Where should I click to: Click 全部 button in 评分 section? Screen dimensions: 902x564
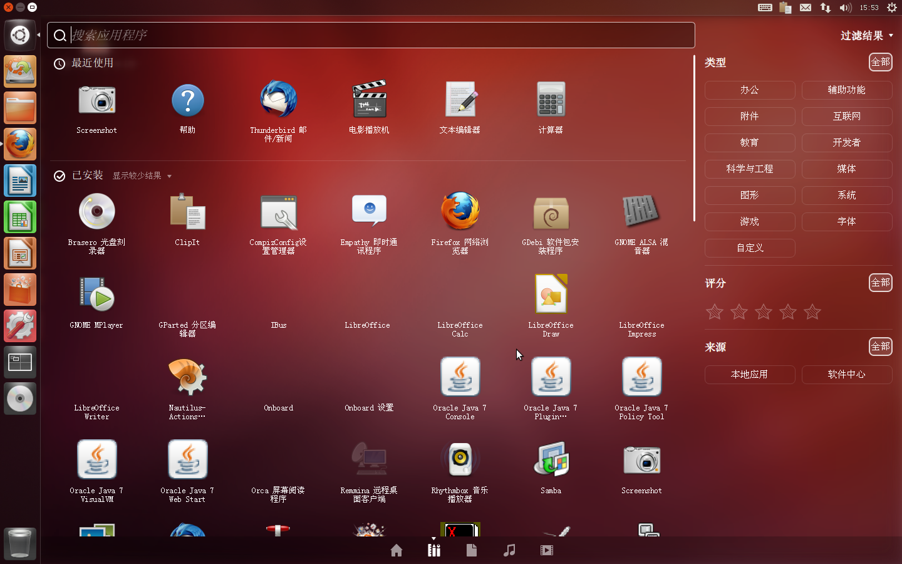[881, 283]
